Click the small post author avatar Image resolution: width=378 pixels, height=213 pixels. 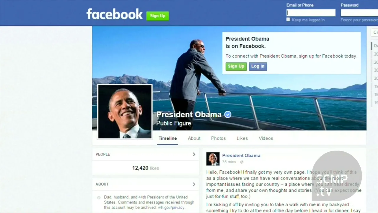[213, 159]
